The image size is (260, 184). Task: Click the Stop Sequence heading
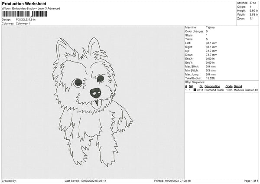(x=195, y=82)
